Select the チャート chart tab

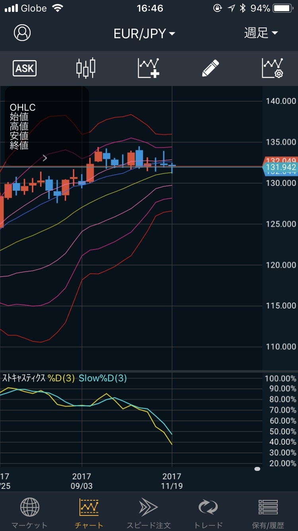[89, 513]
